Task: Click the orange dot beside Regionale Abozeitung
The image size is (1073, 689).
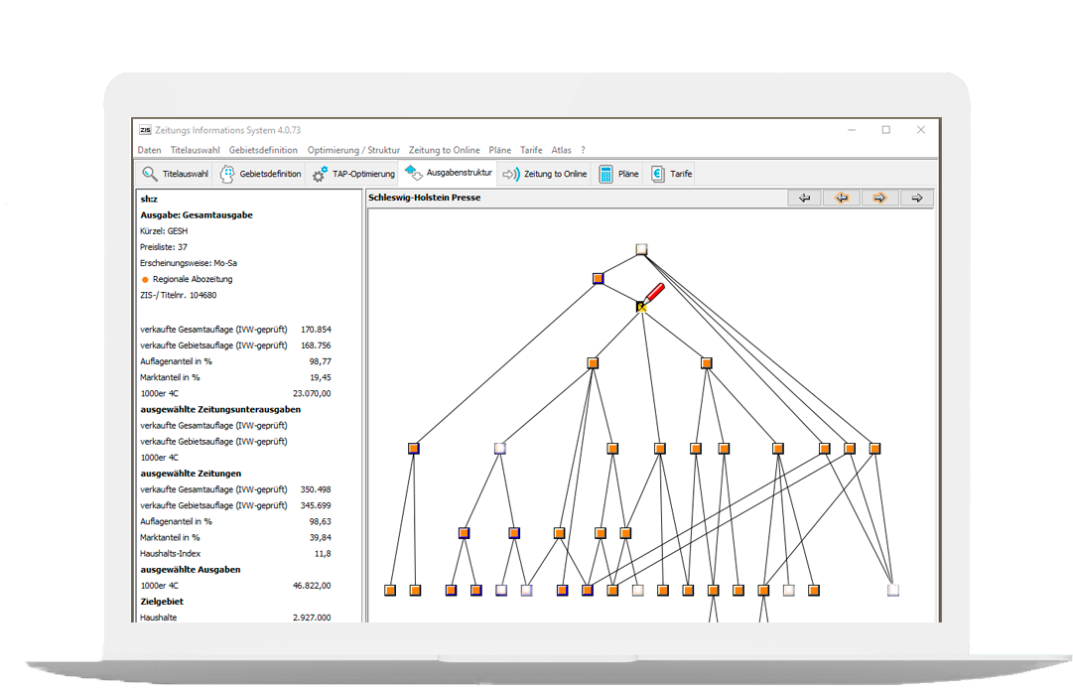Action: (145, 280)
